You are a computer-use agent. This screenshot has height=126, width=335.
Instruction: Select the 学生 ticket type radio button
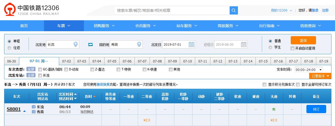tap(270, 47)
